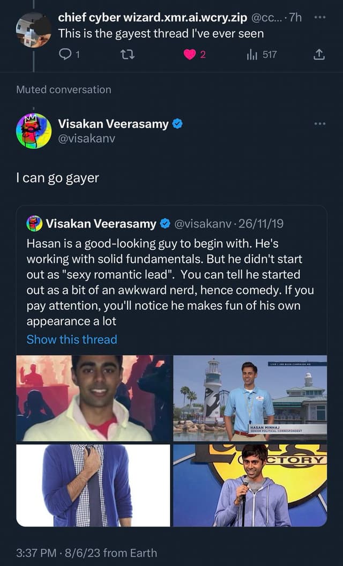The image size is (343, 566).
Task: Click the verified badge in the quoted tweet
Action: 165,224
